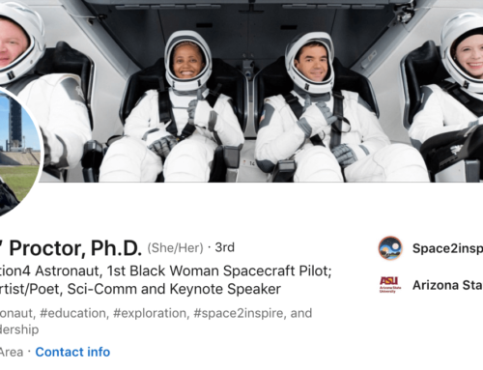Open the Contact info link

72,352
